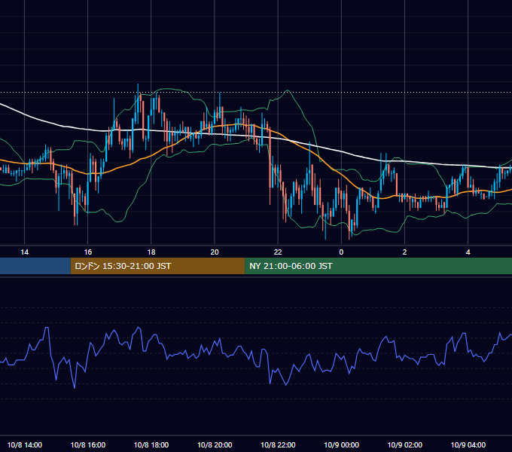The image size is (512, 452).
Task: Click the 20 hour label on price chart axis
Action: [x=215, y=252]
